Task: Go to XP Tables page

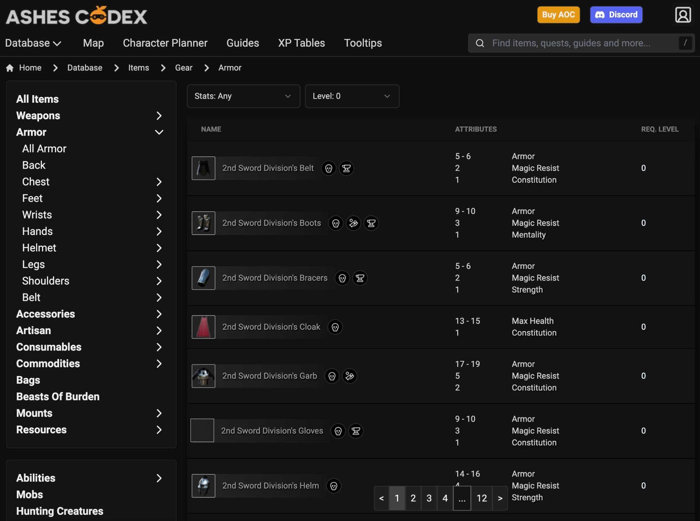Action: coord(301,43)
